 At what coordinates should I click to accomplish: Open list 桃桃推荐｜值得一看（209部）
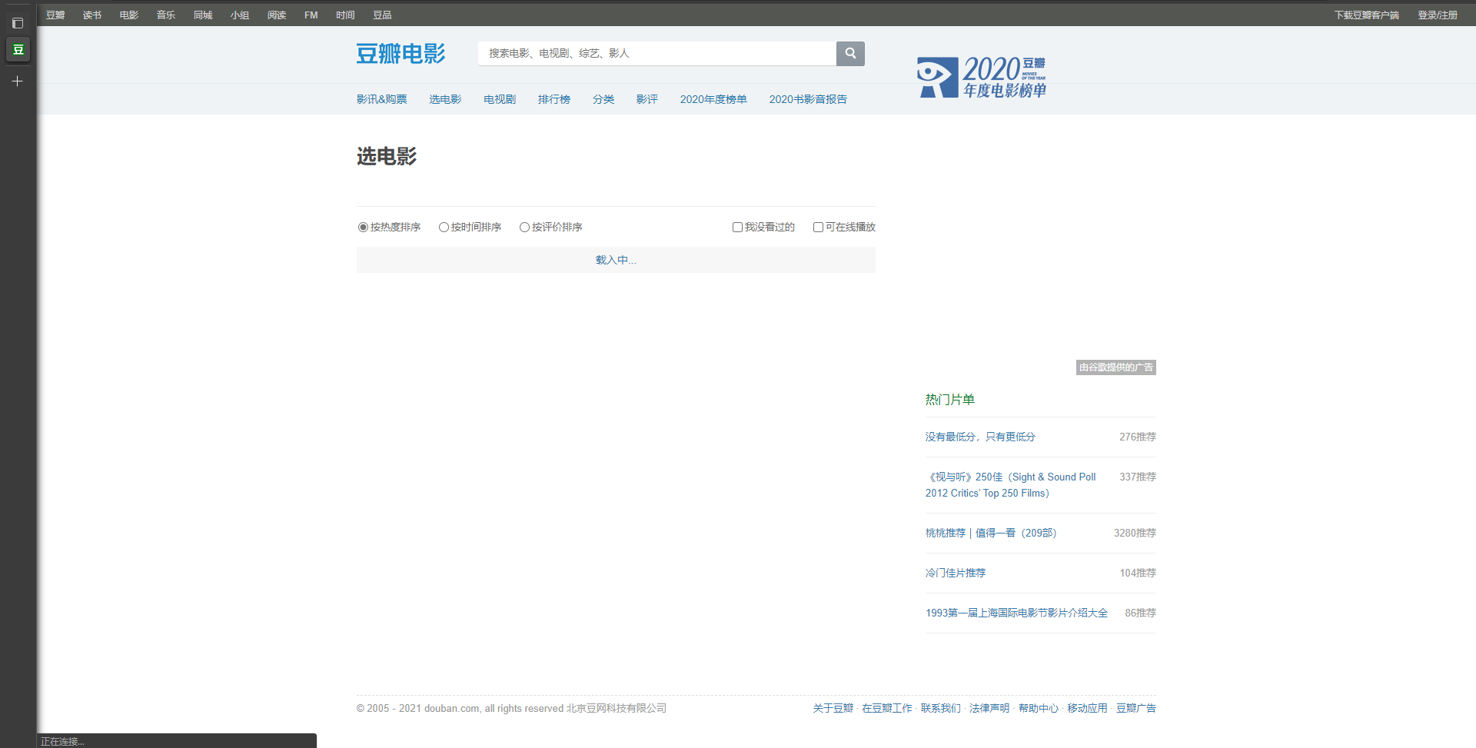click(992, 533)
